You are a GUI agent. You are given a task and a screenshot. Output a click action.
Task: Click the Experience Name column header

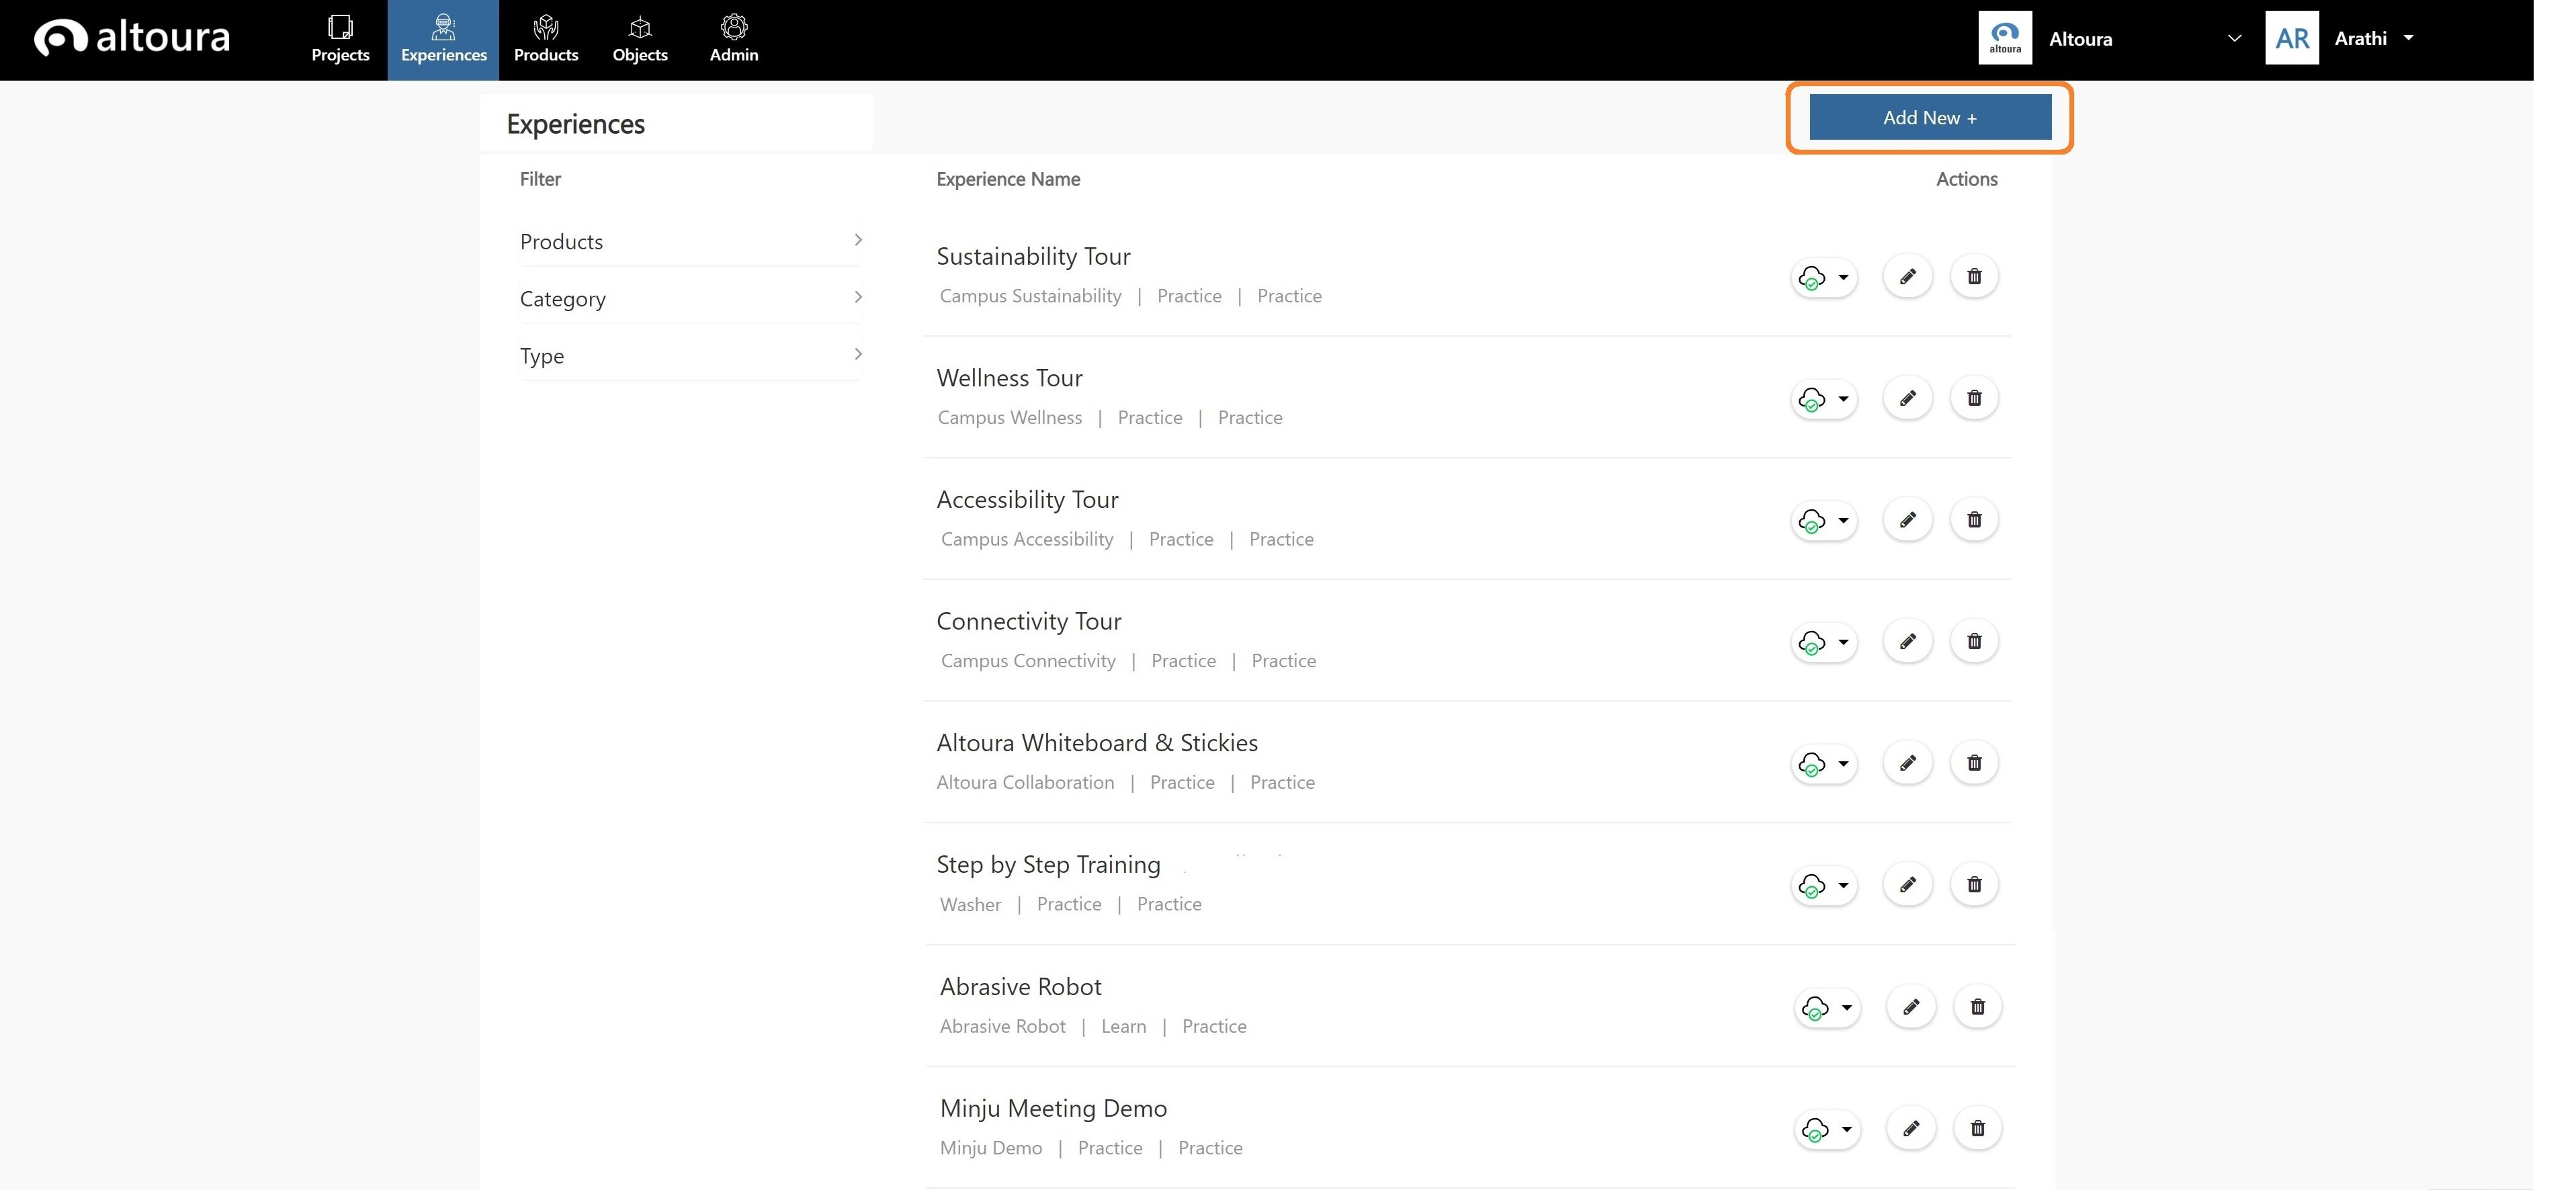(x=1008, y=179)
